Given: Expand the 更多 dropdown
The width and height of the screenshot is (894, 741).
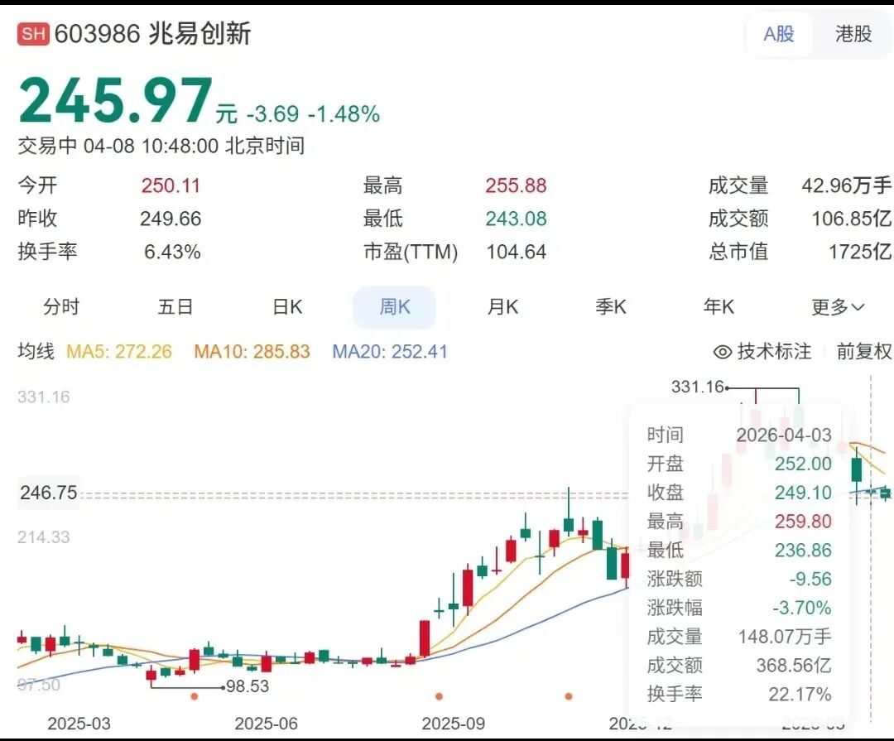Looking at the screenshot, I should (x=838, y=307).
